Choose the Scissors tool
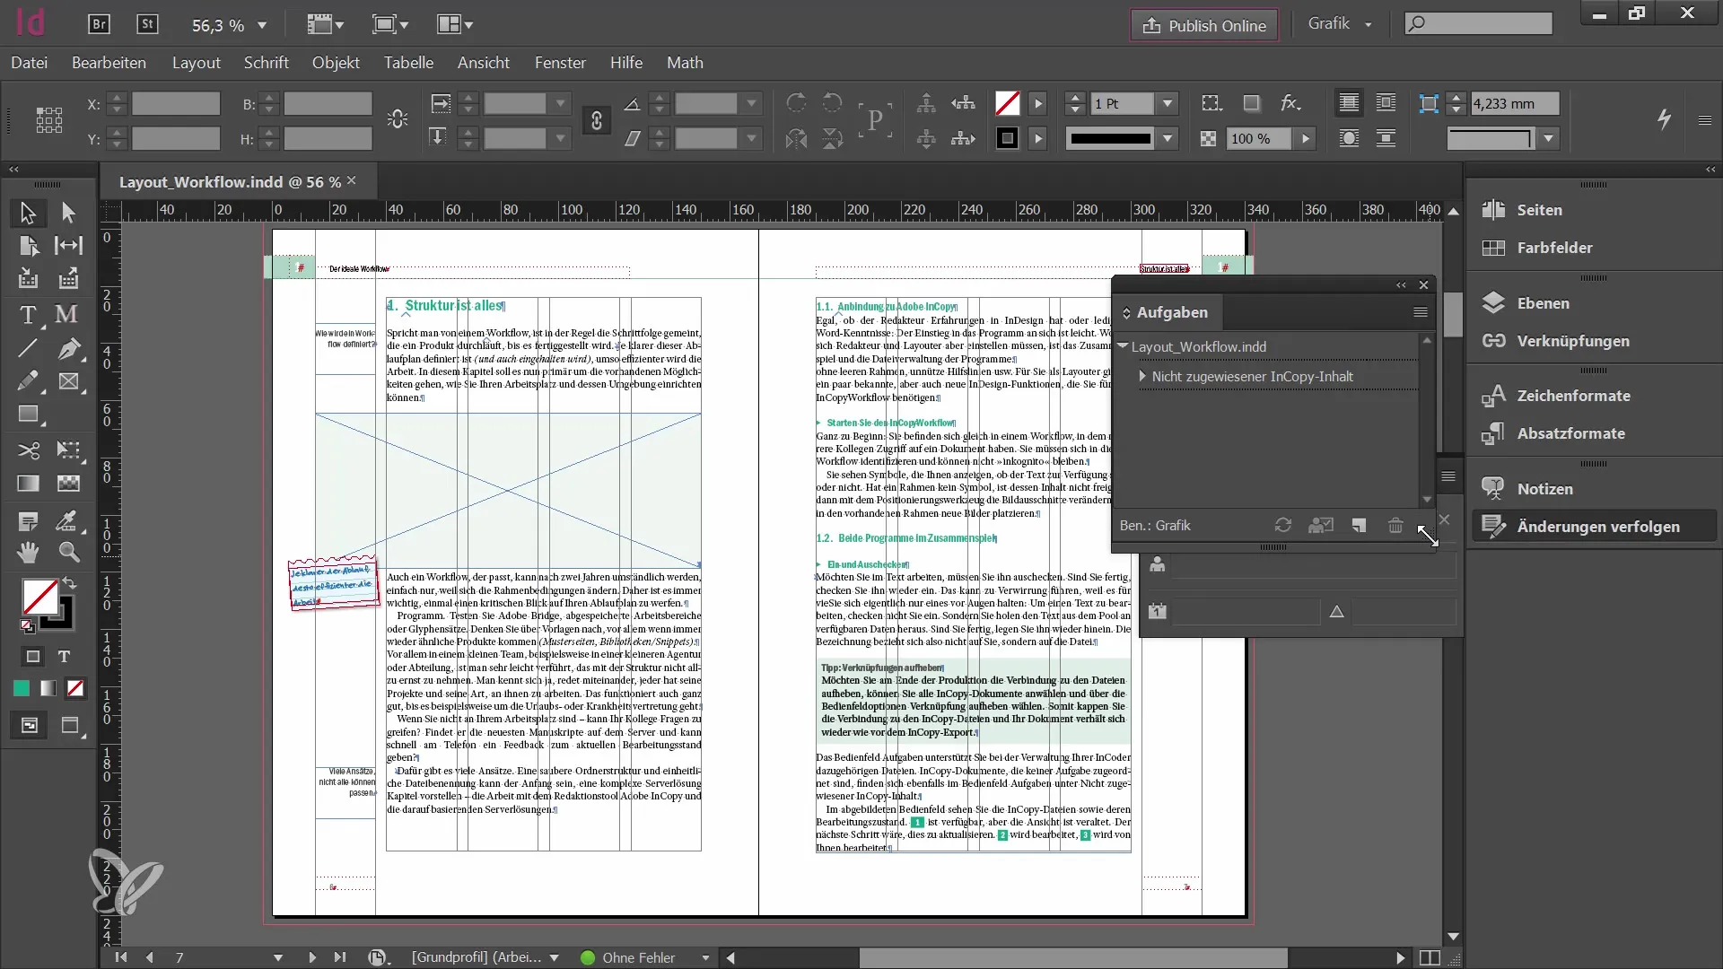Image resolution: width=1723 pixels, height=969 pixels. coord(28,450)
